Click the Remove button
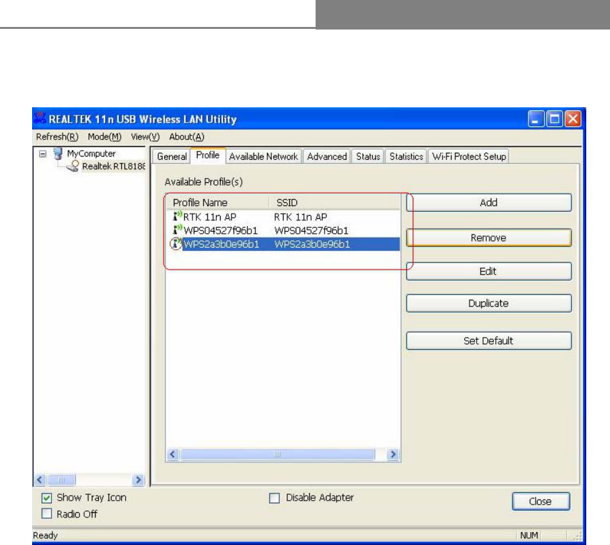610x545 pixels. [x=489, y=238]
